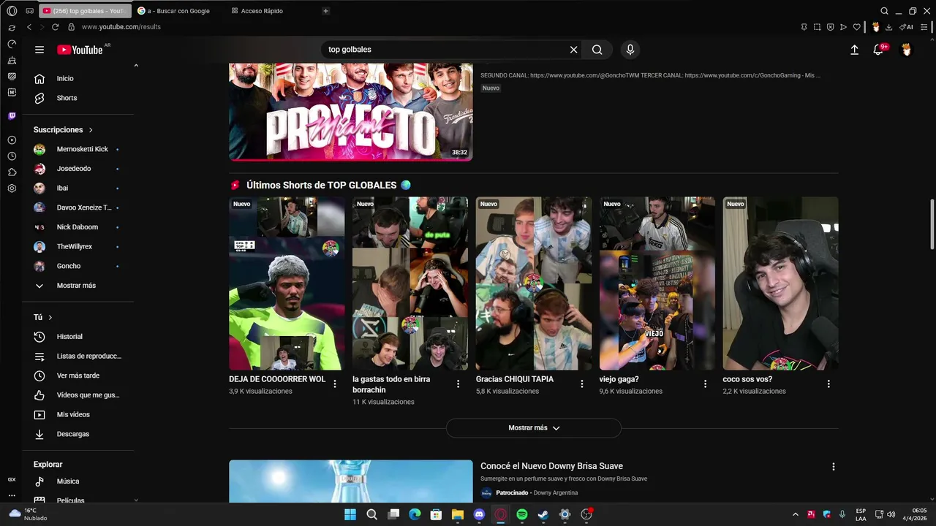Open Opera sidebar settings gear
The width and height of the screenshot is (936, 526).
(12, 188)
